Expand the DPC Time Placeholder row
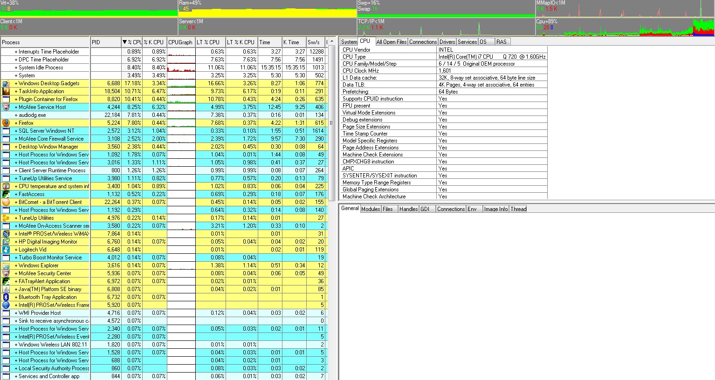Viewport: 715px width, 380px height. click(x=16, y=60)
